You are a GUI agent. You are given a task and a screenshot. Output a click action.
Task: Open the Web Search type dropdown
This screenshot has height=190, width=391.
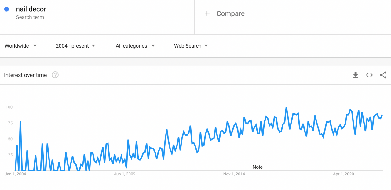coord(191,46)
